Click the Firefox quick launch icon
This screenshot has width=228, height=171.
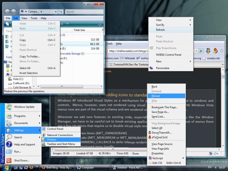31,167
